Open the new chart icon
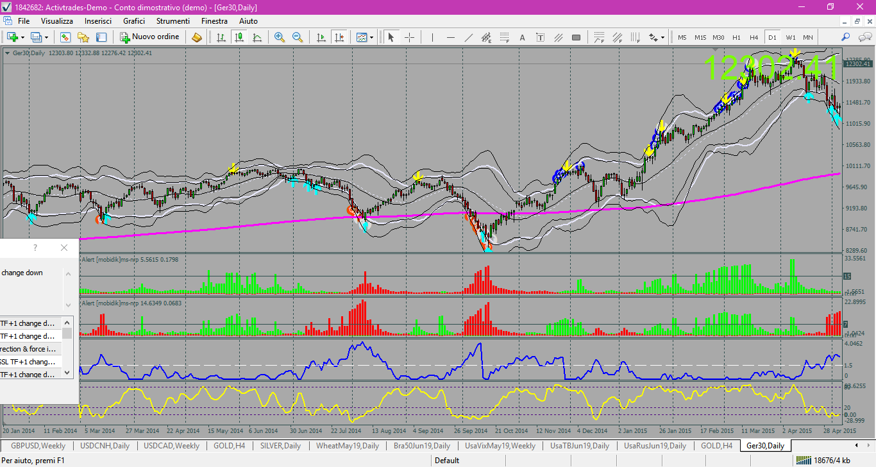 point(13,37)
